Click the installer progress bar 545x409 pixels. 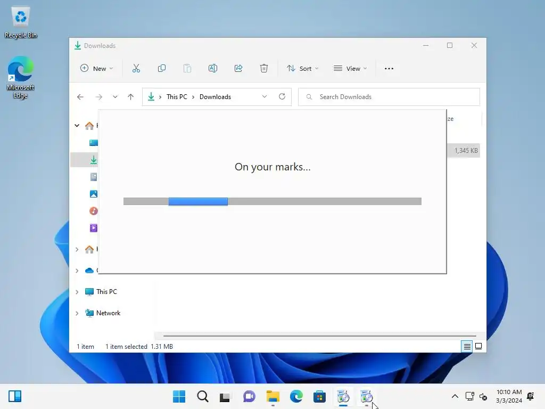click(x=272, y=201)
